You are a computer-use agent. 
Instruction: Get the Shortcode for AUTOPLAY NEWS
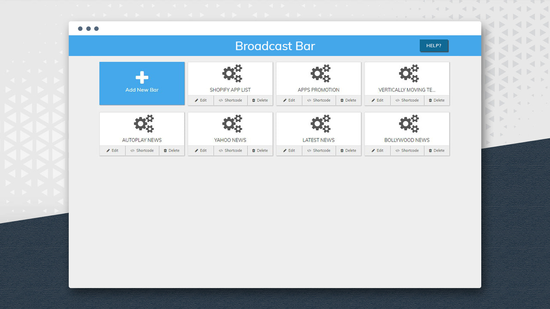[x=142, y=151]
